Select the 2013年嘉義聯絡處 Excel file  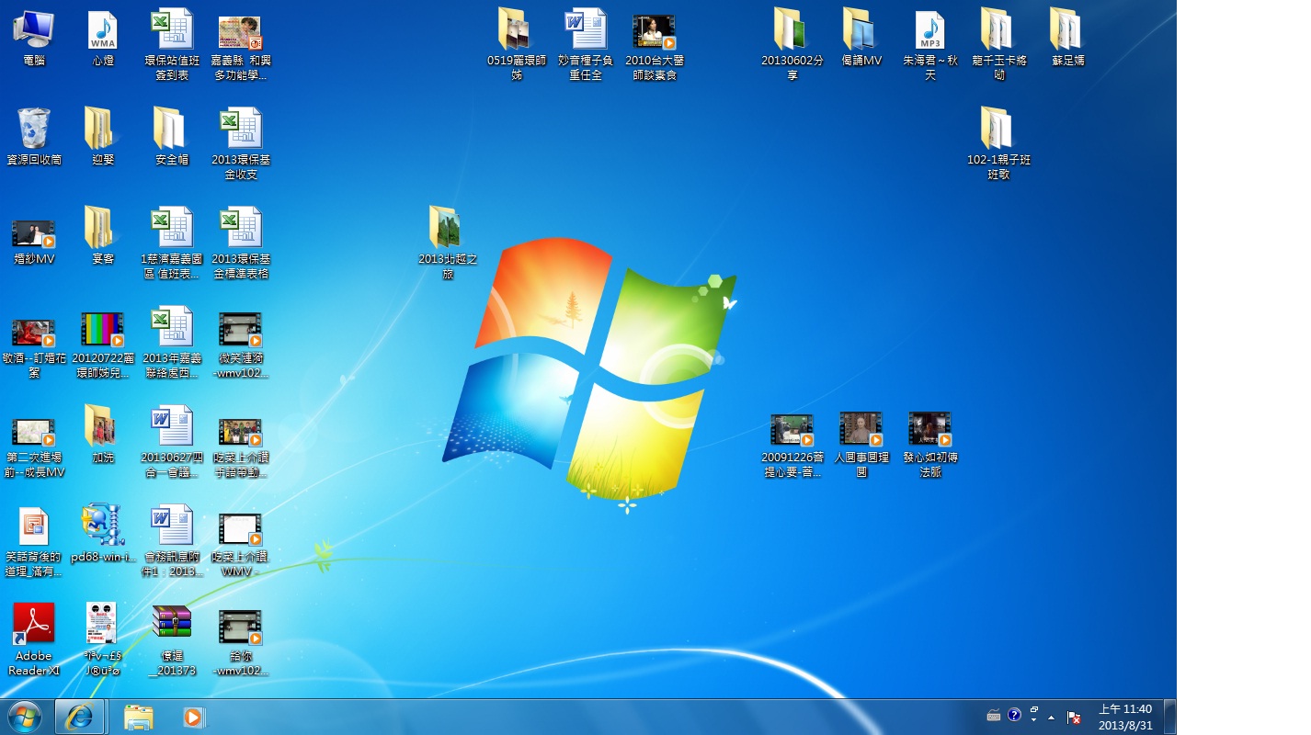coord(172,342)
